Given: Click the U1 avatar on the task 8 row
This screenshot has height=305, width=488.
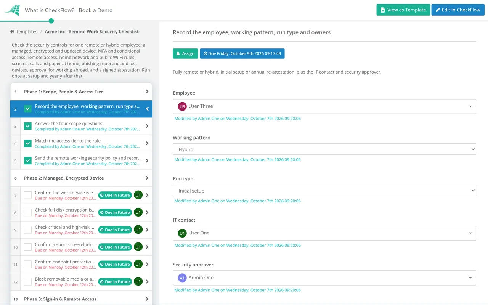Looking at the screenshot, I should pyautogui.click(x=138, y=212).
